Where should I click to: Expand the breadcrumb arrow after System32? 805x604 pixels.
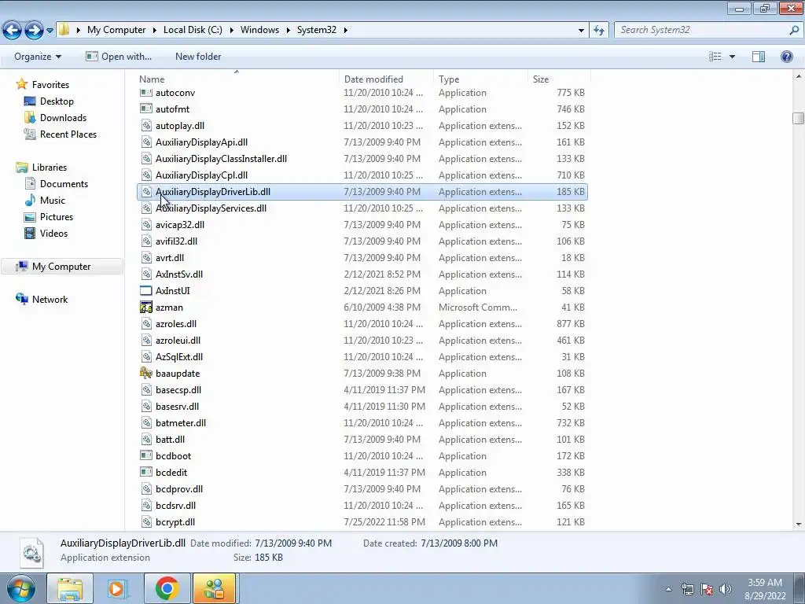[346, 30]
